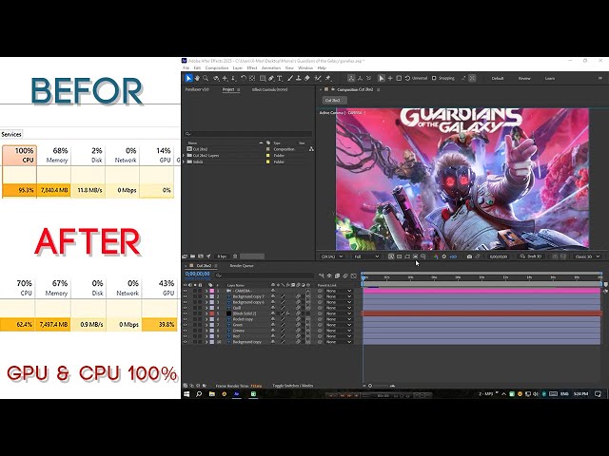The height and width of the screenshot is (456, 609).
Task: Click Toggle Switches / Modes button
Action: [293, 386]
